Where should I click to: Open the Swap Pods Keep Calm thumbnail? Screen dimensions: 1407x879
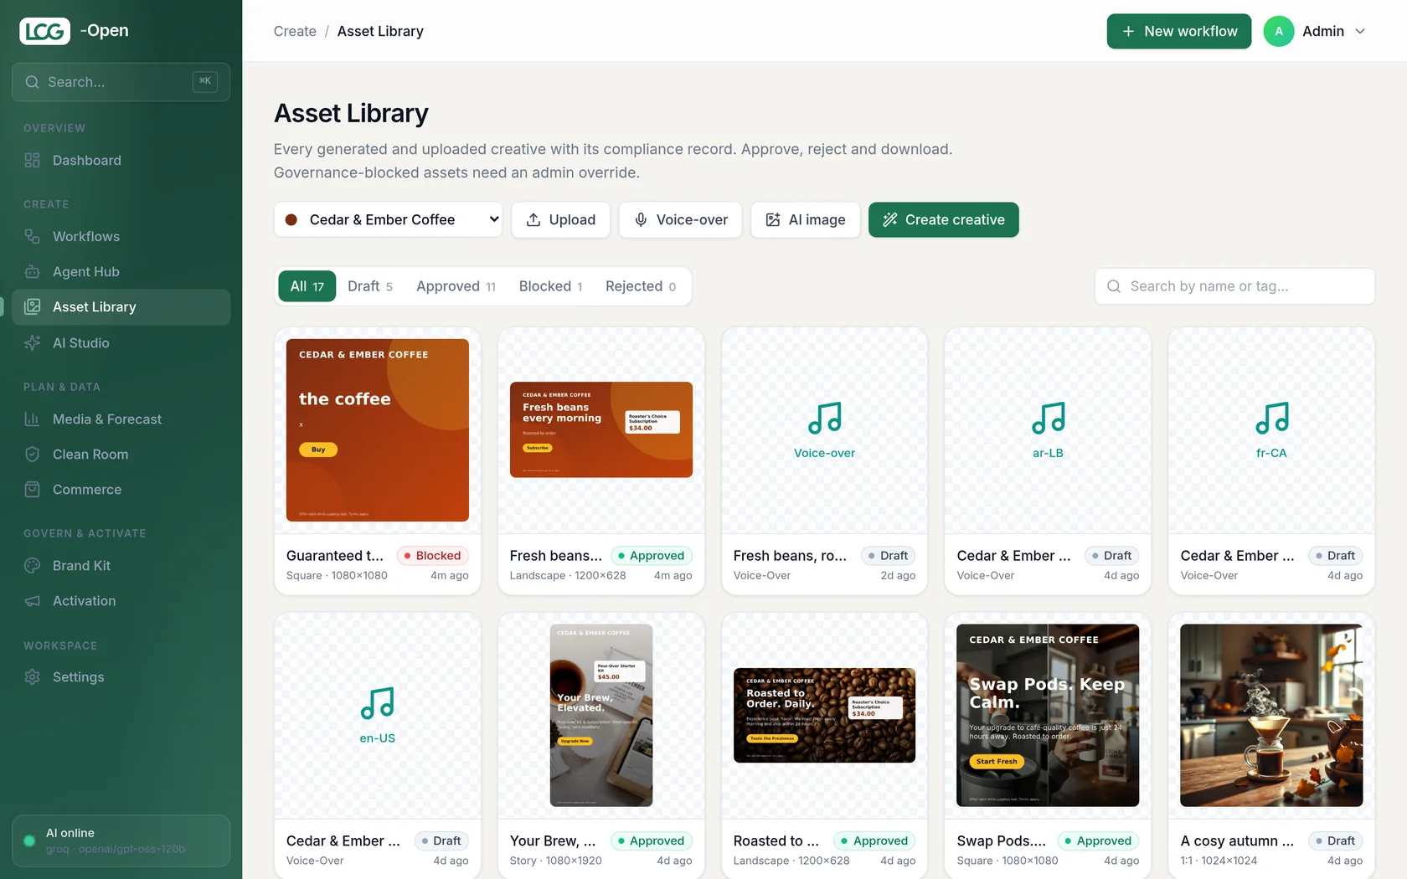[1048, 716]
